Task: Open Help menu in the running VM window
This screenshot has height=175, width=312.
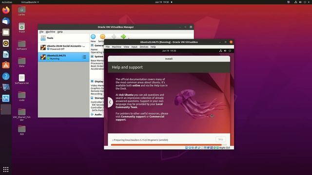Action: [153, 47]
